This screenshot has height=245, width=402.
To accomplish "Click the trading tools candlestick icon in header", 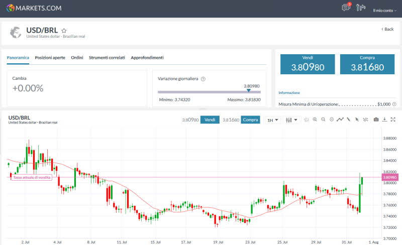I will point(360,8).
